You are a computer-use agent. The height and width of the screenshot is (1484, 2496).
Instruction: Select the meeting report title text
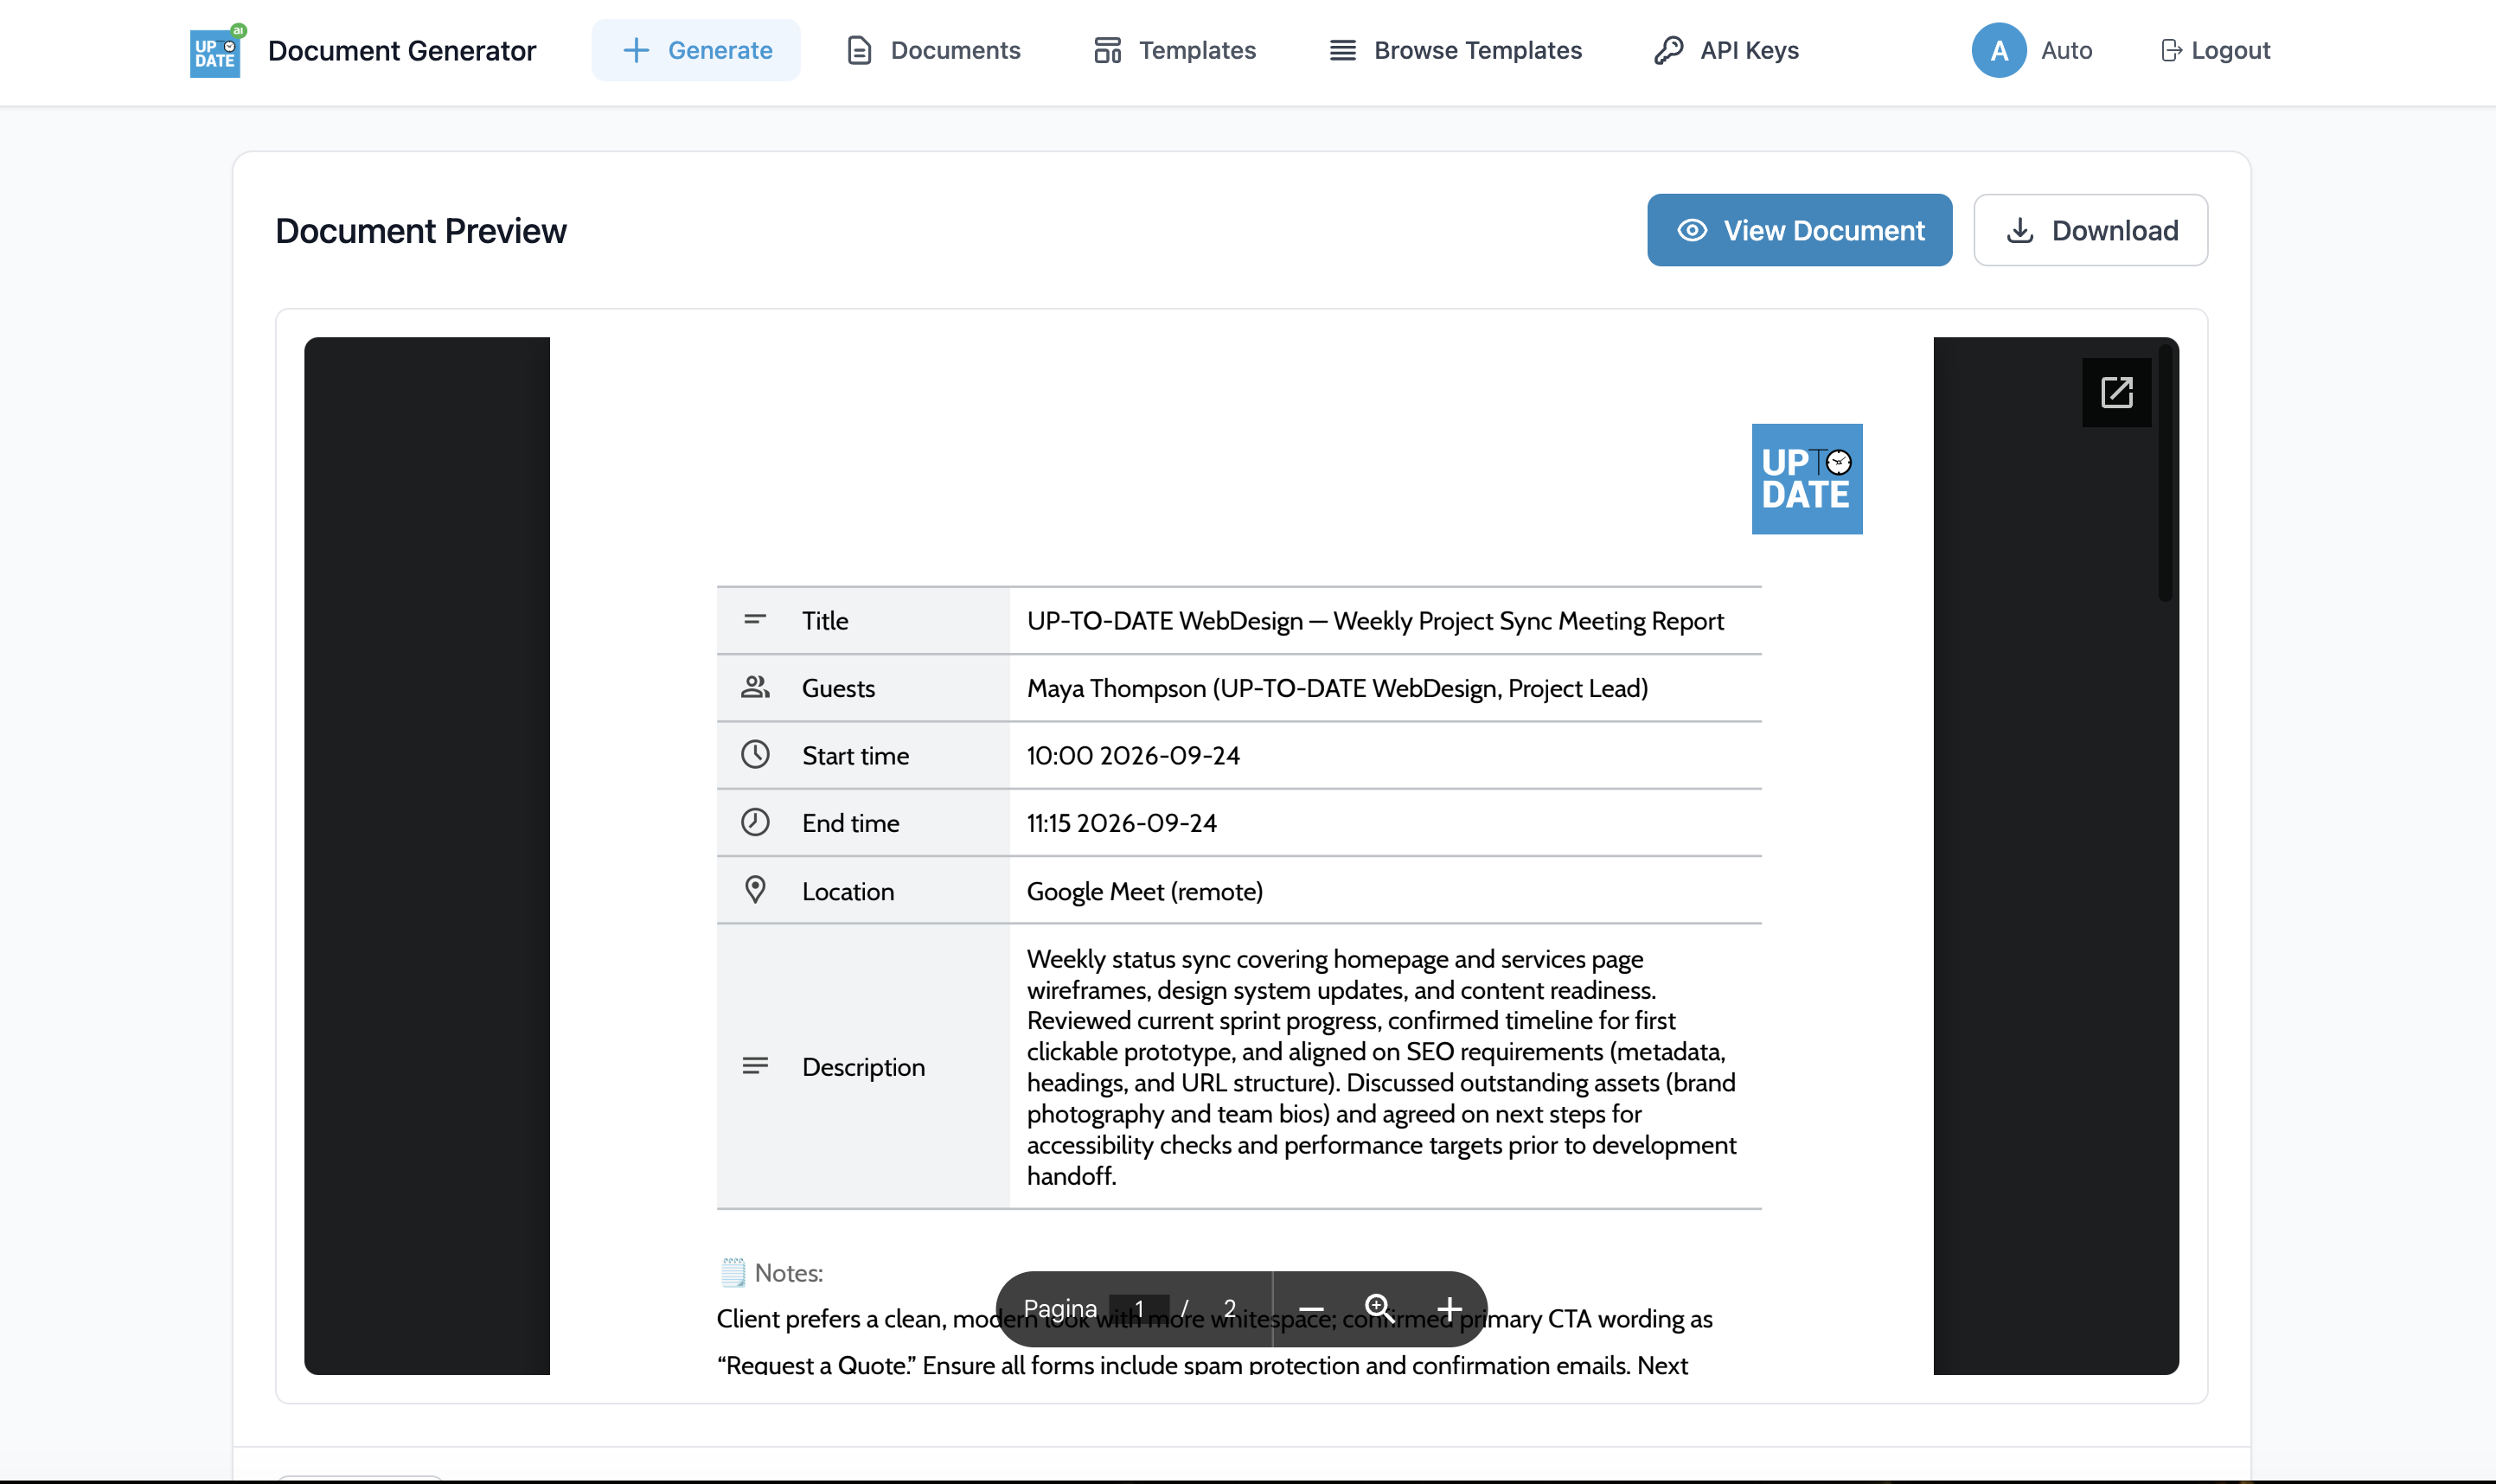[1375, 621]
